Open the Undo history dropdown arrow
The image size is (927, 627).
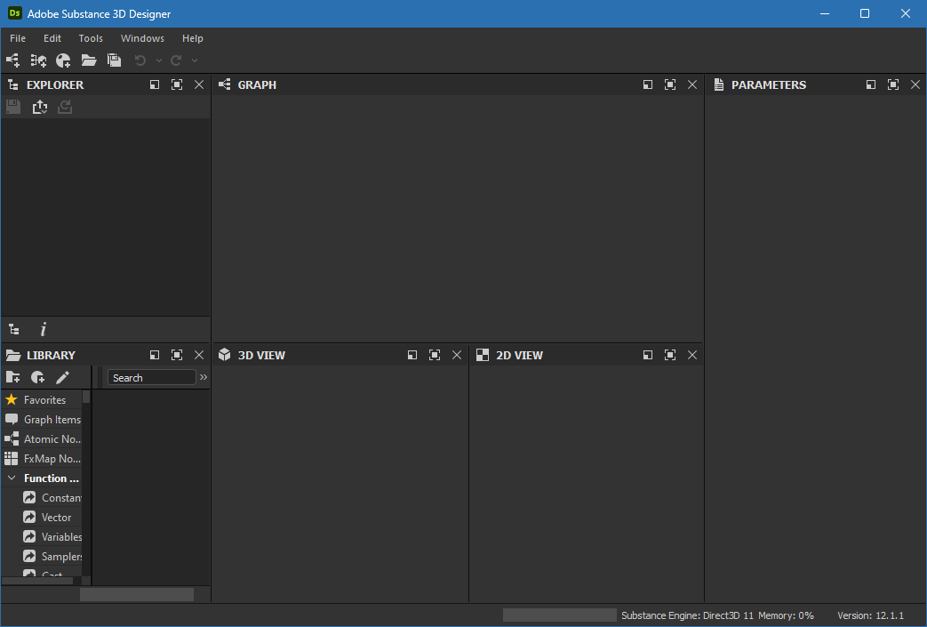158,60
